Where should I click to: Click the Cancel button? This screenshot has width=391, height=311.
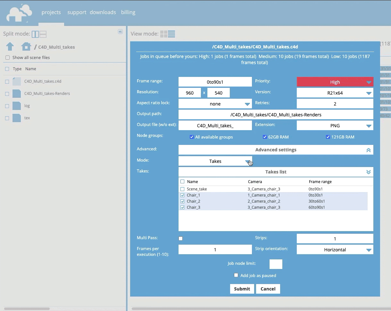pos(268,289)
